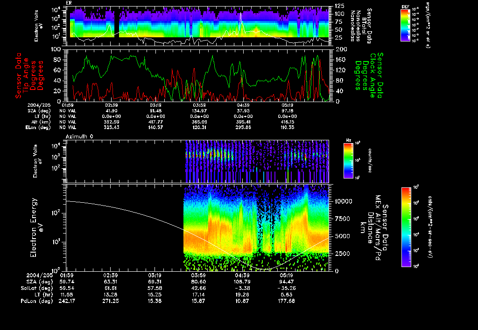Click the 'SolLat (deg)' row header

pos(38,289)
